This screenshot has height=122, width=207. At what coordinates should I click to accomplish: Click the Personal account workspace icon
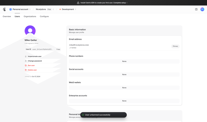10,9
